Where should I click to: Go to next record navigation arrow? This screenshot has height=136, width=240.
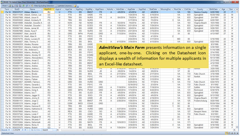point(23,130)
